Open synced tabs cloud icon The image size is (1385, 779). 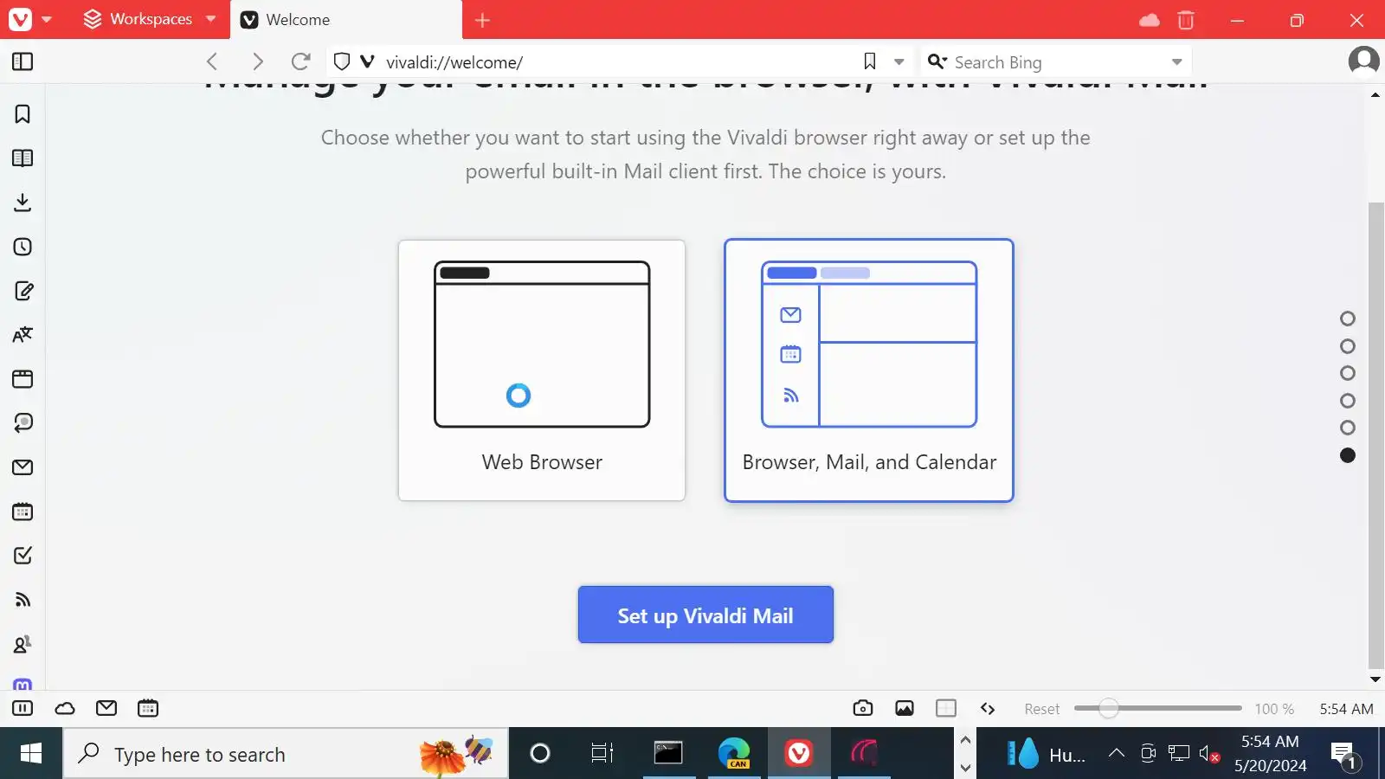(x=1150, y=20)
